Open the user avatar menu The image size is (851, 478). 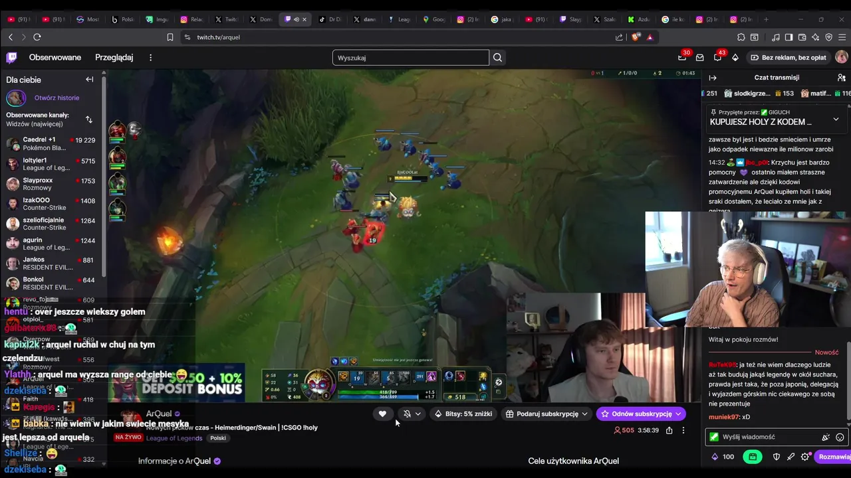coord(841,58)
